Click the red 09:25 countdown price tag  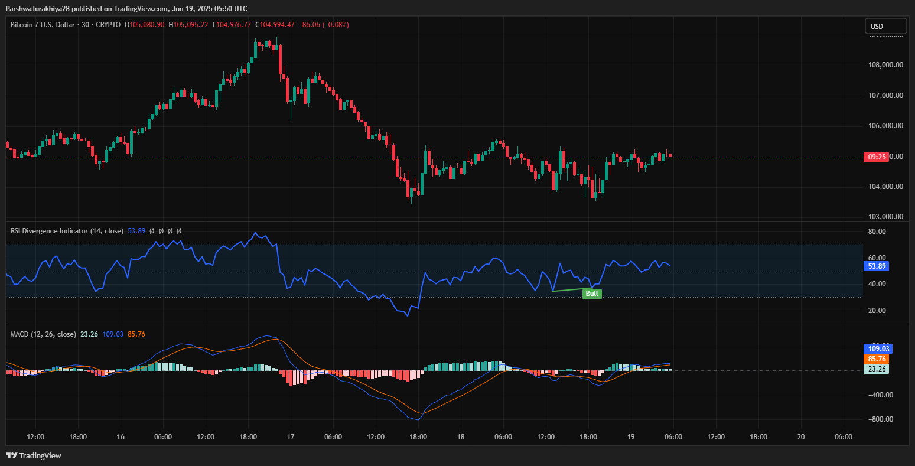tap(877, 157)
